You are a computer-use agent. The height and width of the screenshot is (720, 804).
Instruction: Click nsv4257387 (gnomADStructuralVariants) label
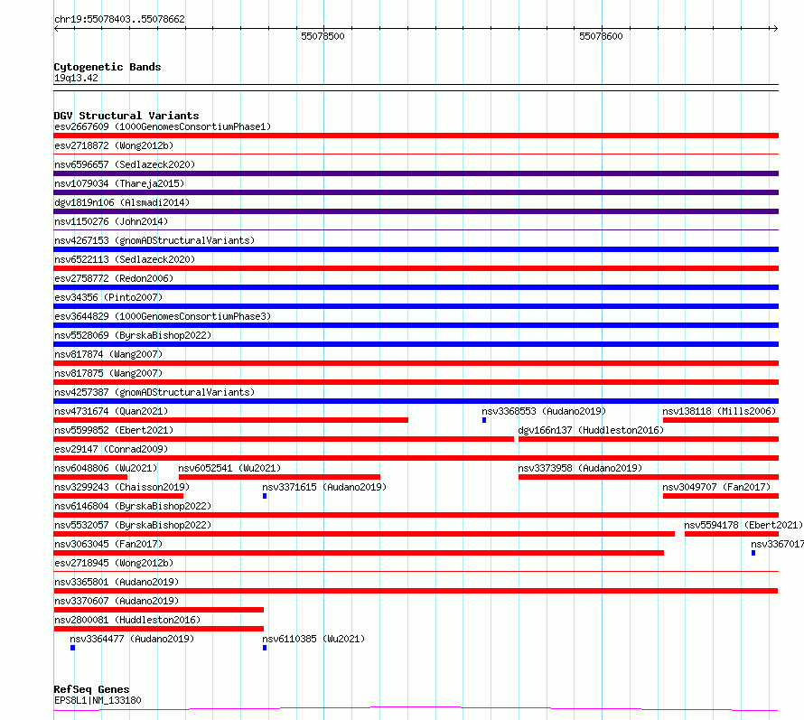click(x=154, y=392)
